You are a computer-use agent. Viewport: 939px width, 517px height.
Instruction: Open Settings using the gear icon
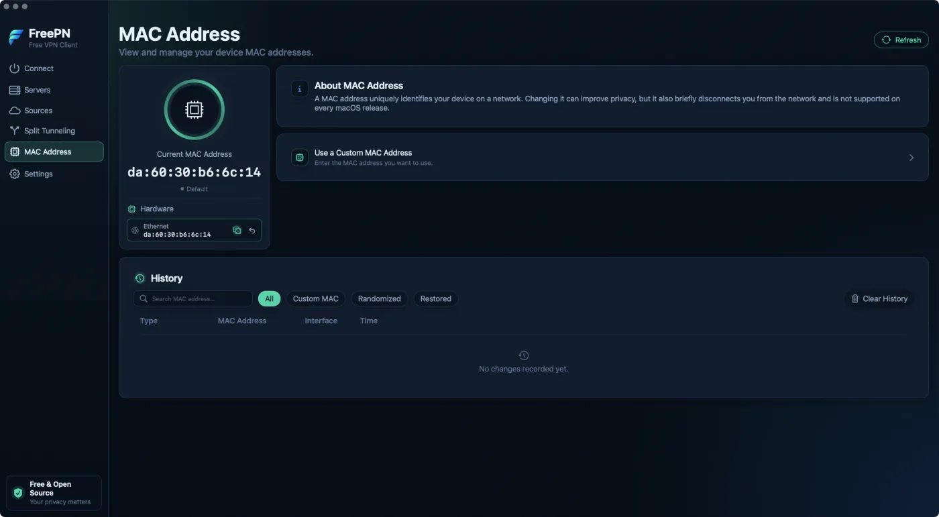click(14, 174)
